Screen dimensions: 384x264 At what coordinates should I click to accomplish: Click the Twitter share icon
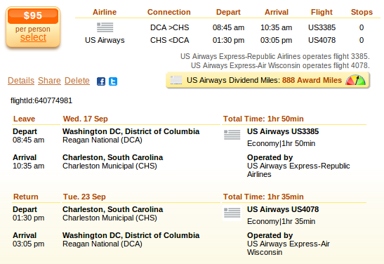pos(113,81)
